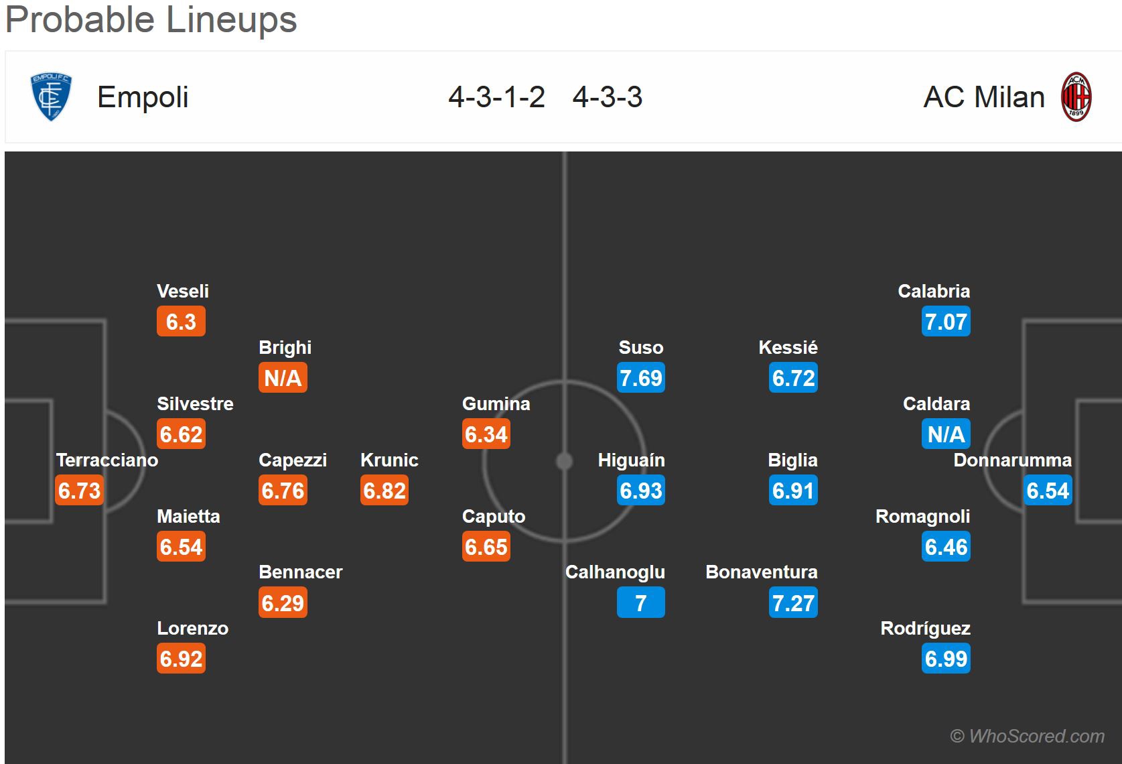Click the AC Milan club crest icon
Screen dimensions: 1122x764
point(1076,97)
